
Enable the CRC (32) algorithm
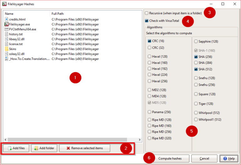coord(149,48)
